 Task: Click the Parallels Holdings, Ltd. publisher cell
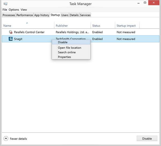[72, 32]
